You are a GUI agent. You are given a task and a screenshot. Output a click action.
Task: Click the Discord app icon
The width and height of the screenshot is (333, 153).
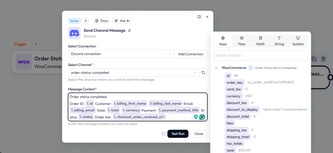pos(74,33)
